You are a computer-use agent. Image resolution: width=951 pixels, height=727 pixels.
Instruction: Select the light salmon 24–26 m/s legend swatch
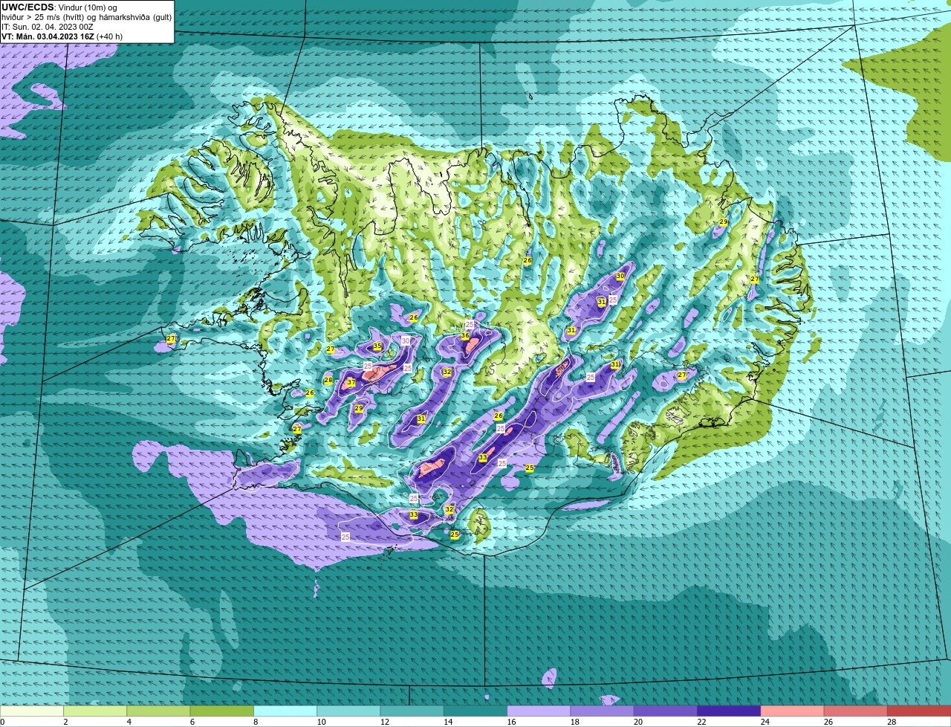click(x=793, y=711)
